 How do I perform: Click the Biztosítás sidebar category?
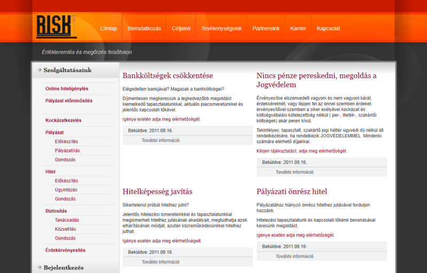pyautogui.click(x=56, y=211)
